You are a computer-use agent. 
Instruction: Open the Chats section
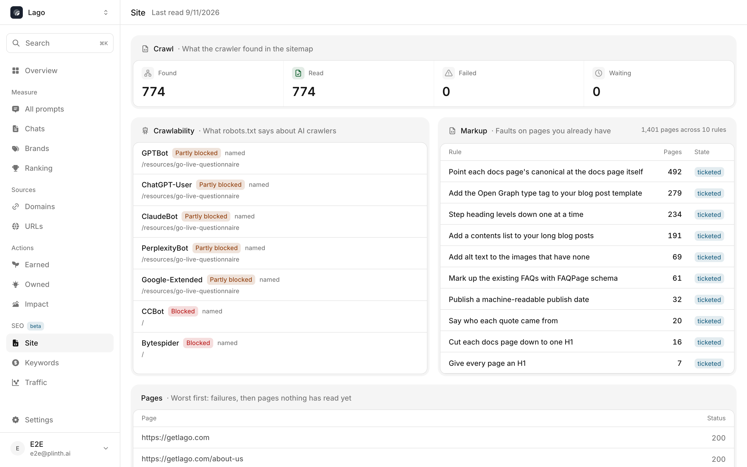60,129
